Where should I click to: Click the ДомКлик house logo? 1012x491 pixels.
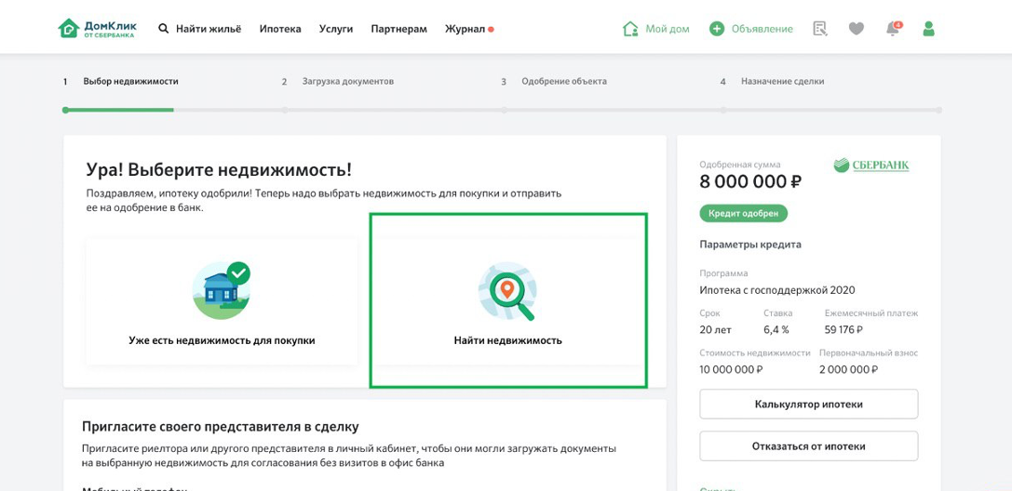tap(68, 28)
